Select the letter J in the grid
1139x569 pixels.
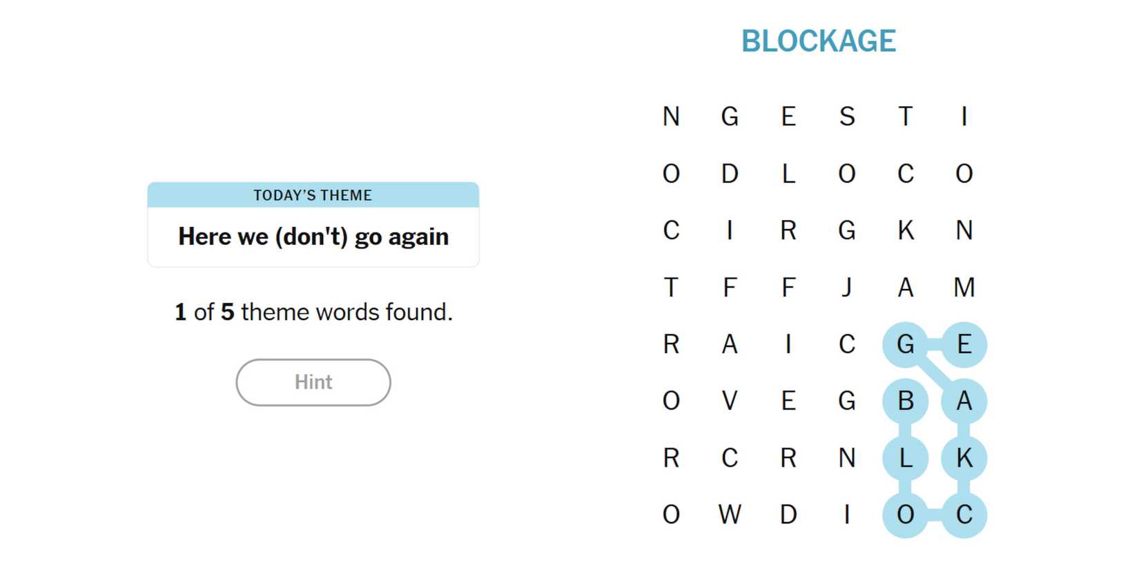coord(847,287)
